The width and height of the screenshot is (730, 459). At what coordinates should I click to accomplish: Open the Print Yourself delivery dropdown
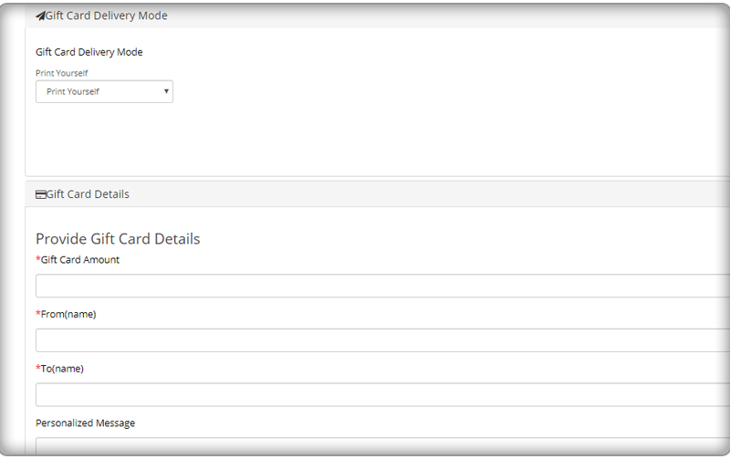click(104, 91)
